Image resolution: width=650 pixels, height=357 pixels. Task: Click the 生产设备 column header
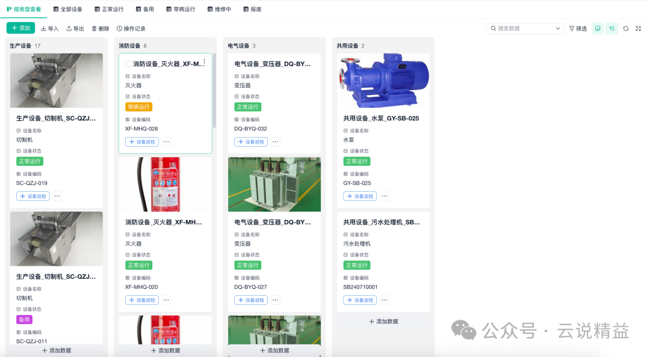(20, 46)
